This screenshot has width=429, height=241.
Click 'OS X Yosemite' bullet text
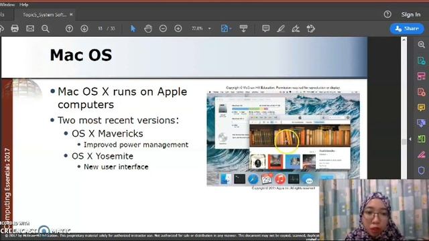click(103, 156)
